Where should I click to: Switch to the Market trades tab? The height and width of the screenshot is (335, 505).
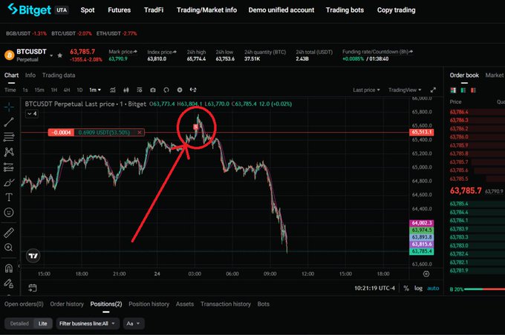click(495, 76)
